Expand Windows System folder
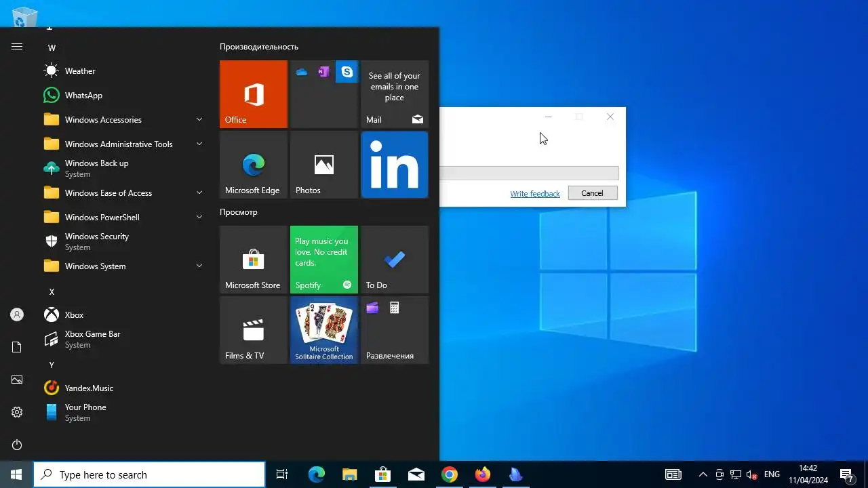The height and width of the screenshot is (488, 868). pyautogui.click(x=122, y=266)
